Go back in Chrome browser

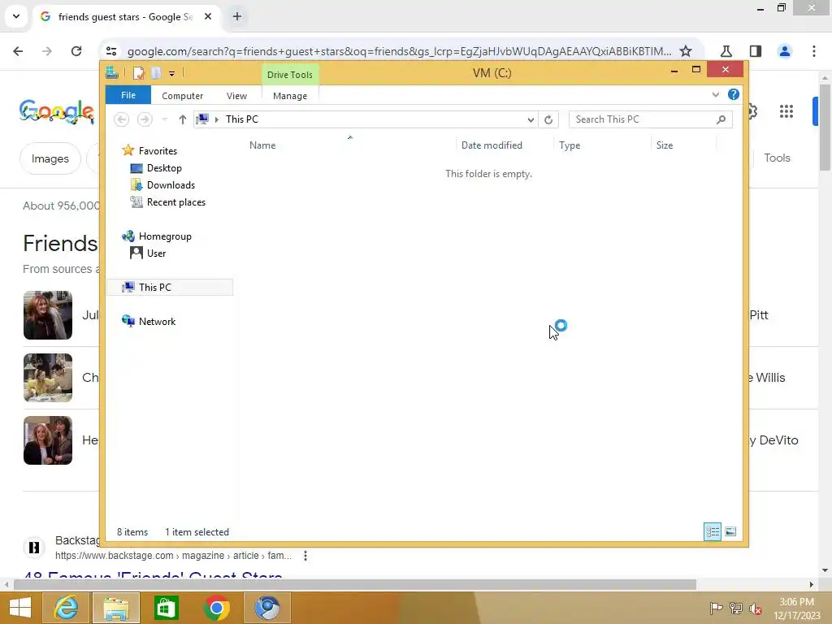click(18, 51)
